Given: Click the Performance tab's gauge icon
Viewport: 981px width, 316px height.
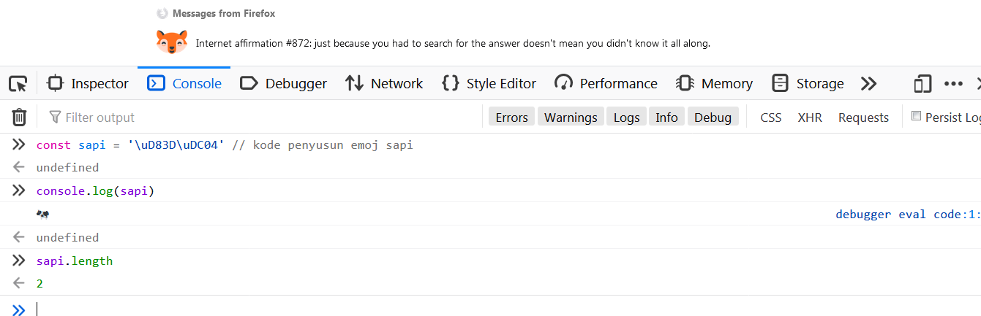Looking at the screenshot, I should pos(563,83).
